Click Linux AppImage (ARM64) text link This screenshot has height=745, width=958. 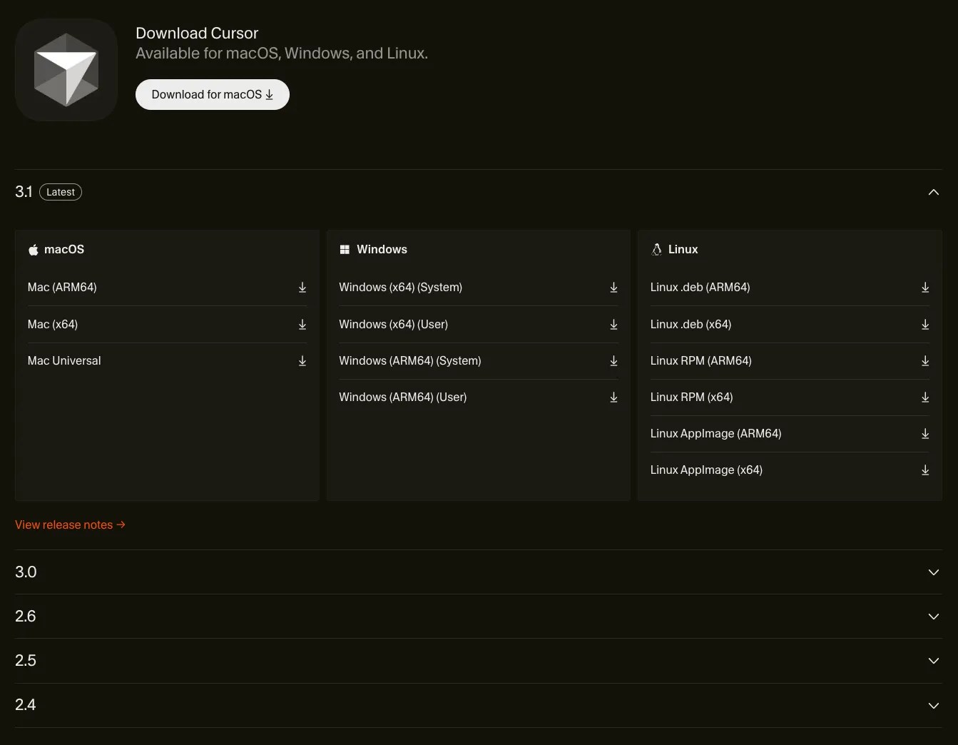click(716, 434)
